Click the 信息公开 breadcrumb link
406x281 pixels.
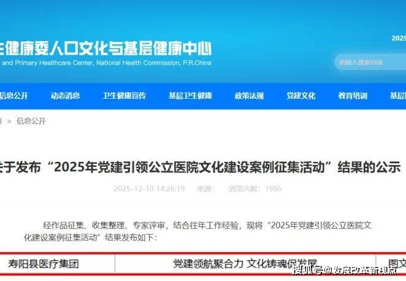(x=31, y=121)
